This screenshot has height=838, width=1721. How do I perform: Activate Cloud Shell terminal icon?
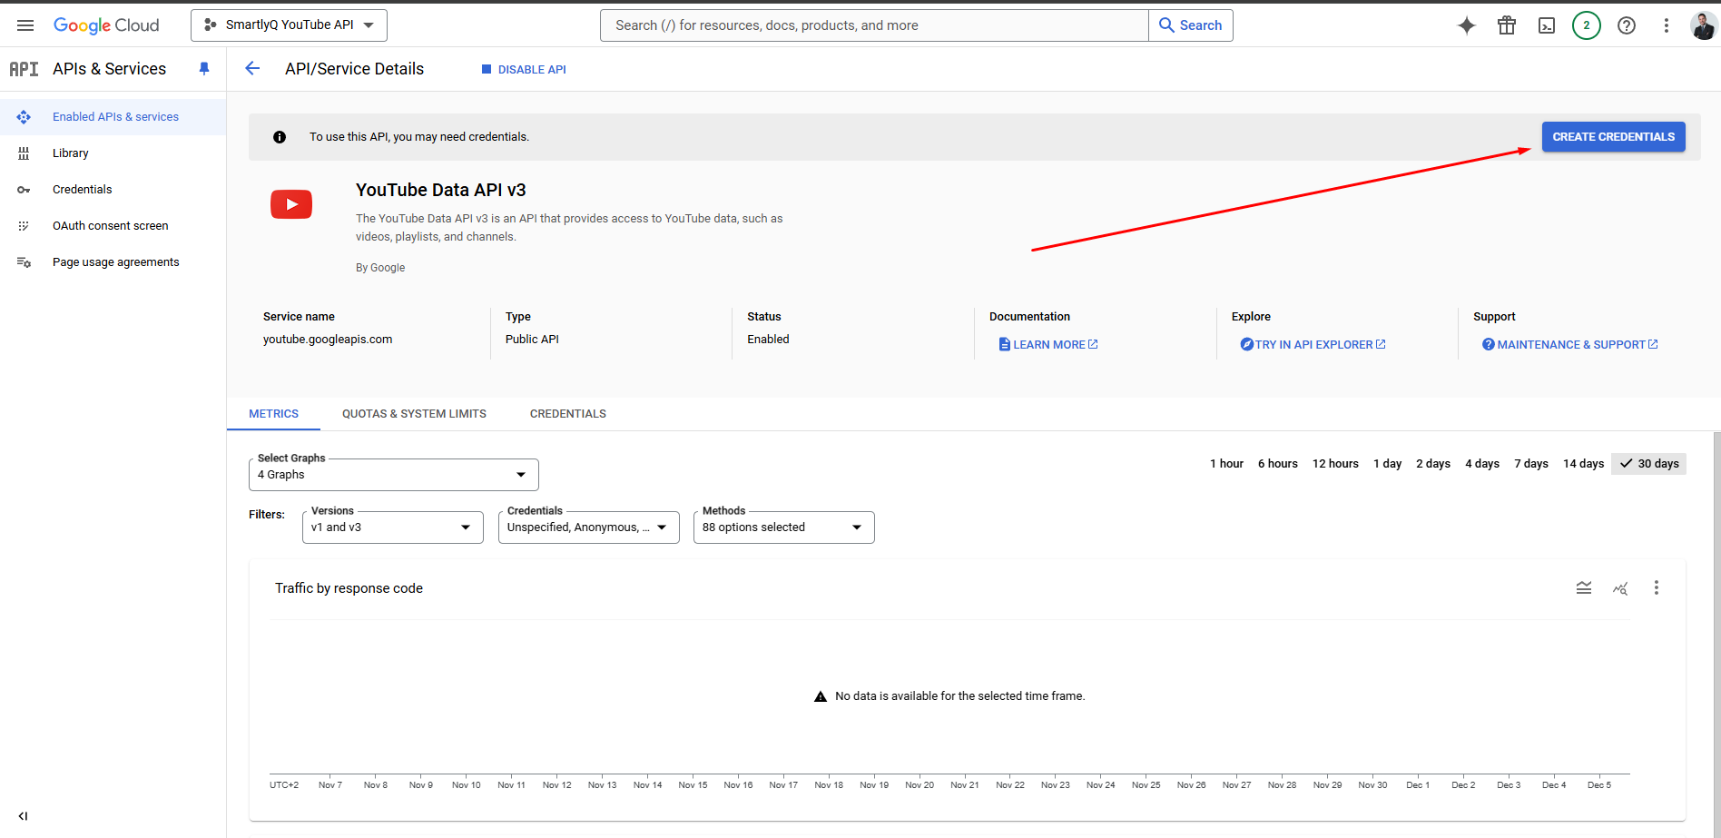[1547, 25]
